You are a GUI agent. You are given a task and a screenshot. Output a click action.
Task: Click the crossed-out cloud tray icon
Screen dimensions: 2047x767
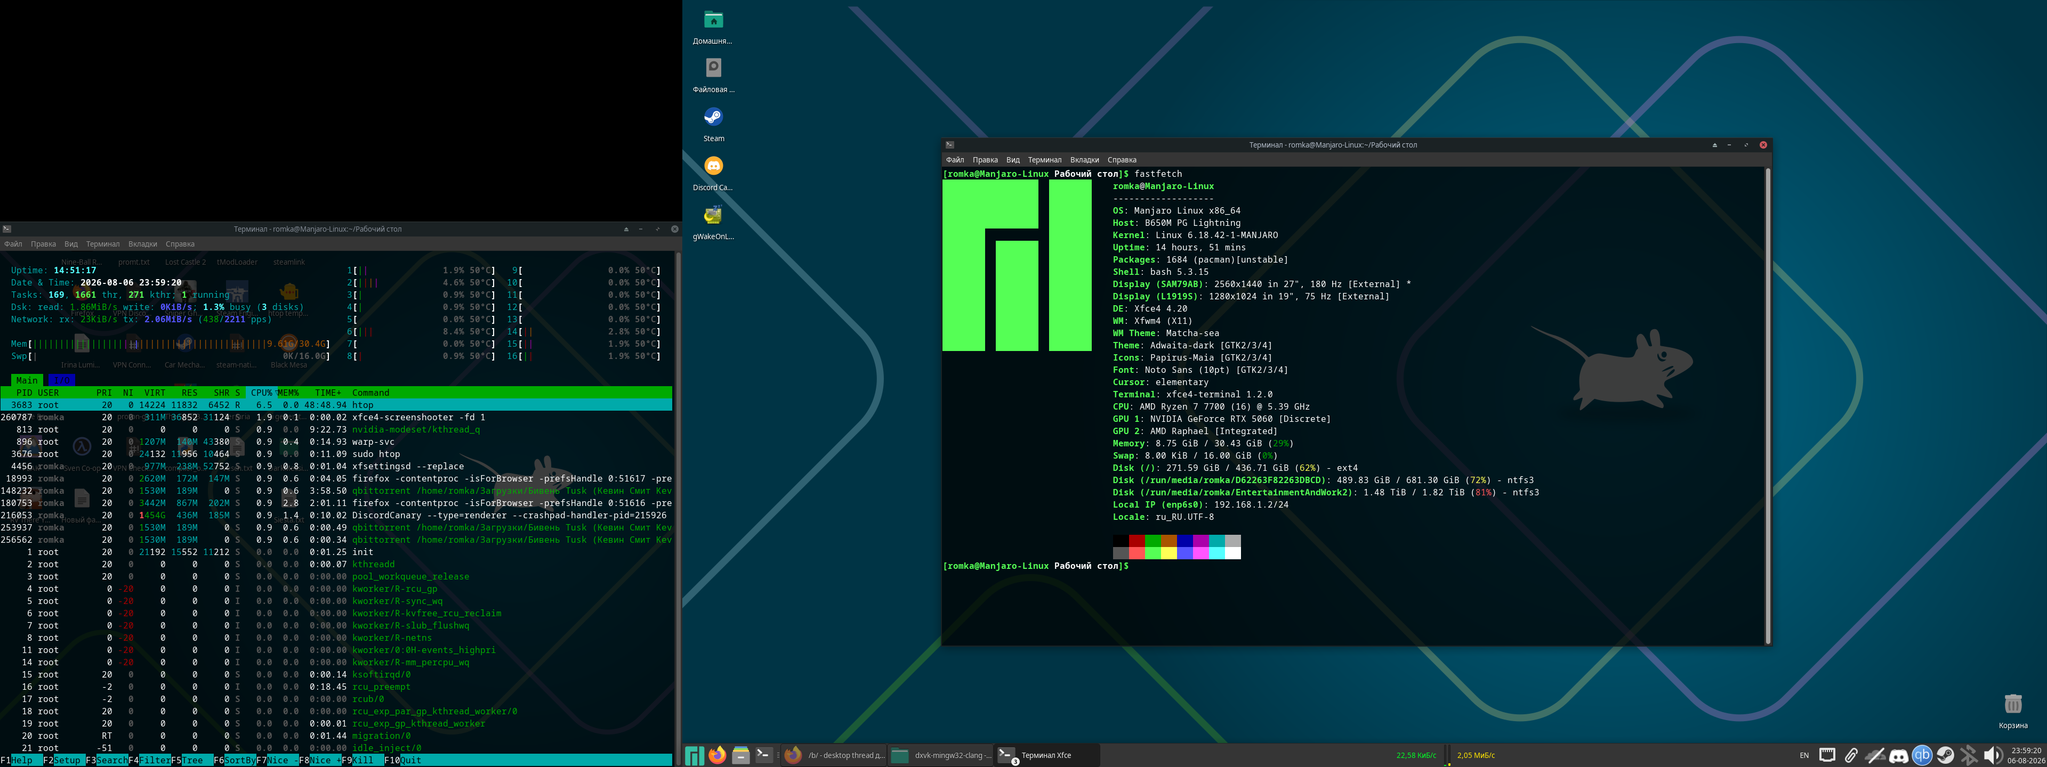[1875, 755]
